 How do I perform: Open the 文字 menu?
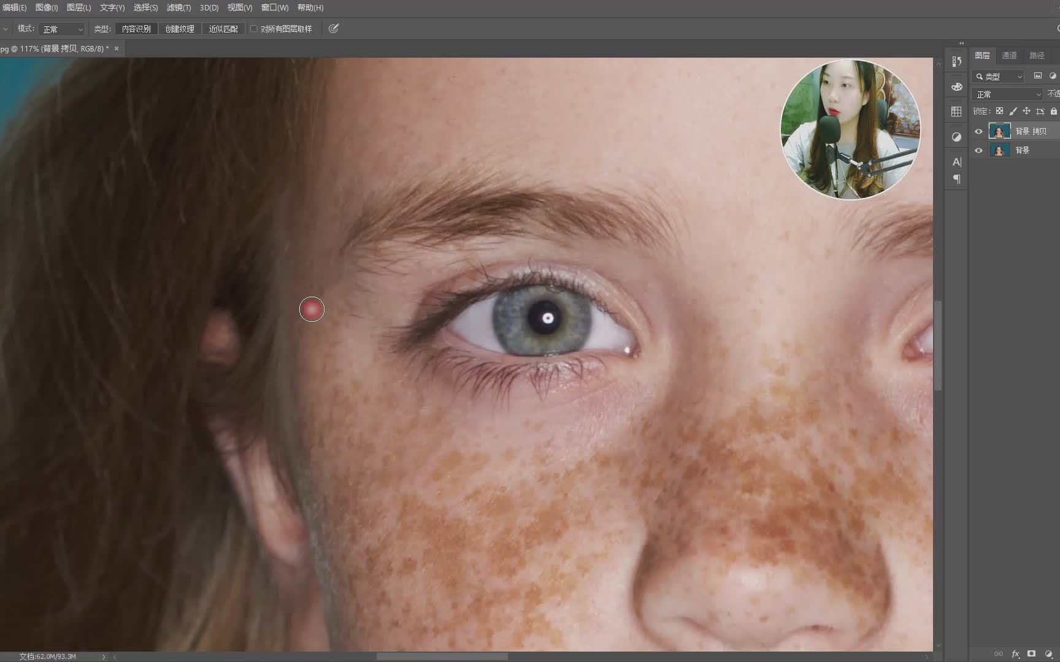tap(112, 7)
